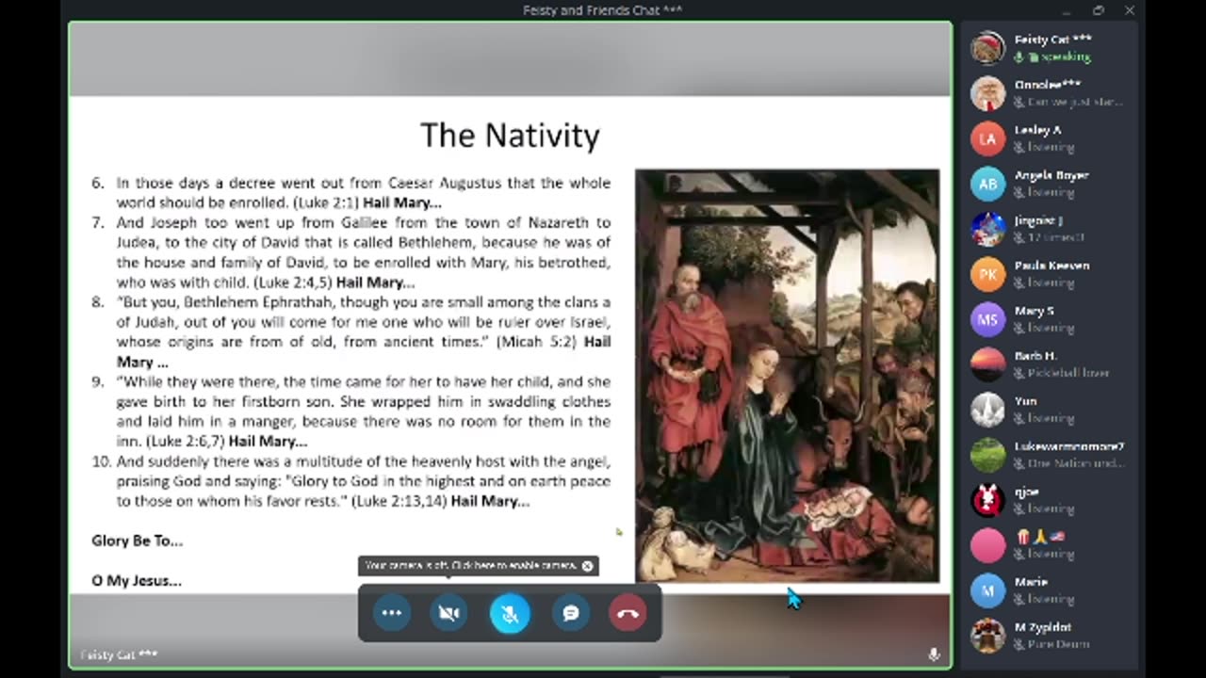
Task: Select participant name 'Mary S'
Action: pos(1034,311)
